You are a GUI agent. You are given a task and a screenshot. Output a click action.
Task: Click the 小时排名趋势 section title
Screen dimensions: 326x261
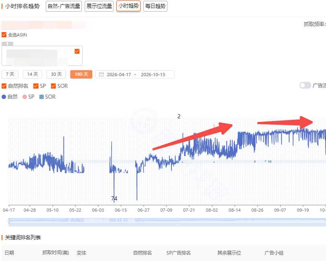click(22, 6)
